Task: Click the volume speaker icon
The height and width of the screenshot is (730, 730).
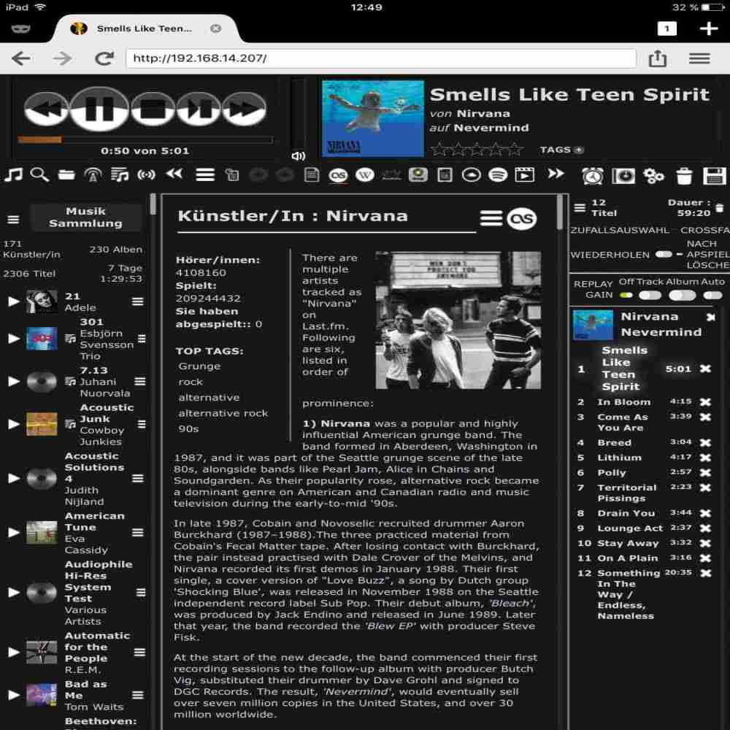Action: point(298,156)
